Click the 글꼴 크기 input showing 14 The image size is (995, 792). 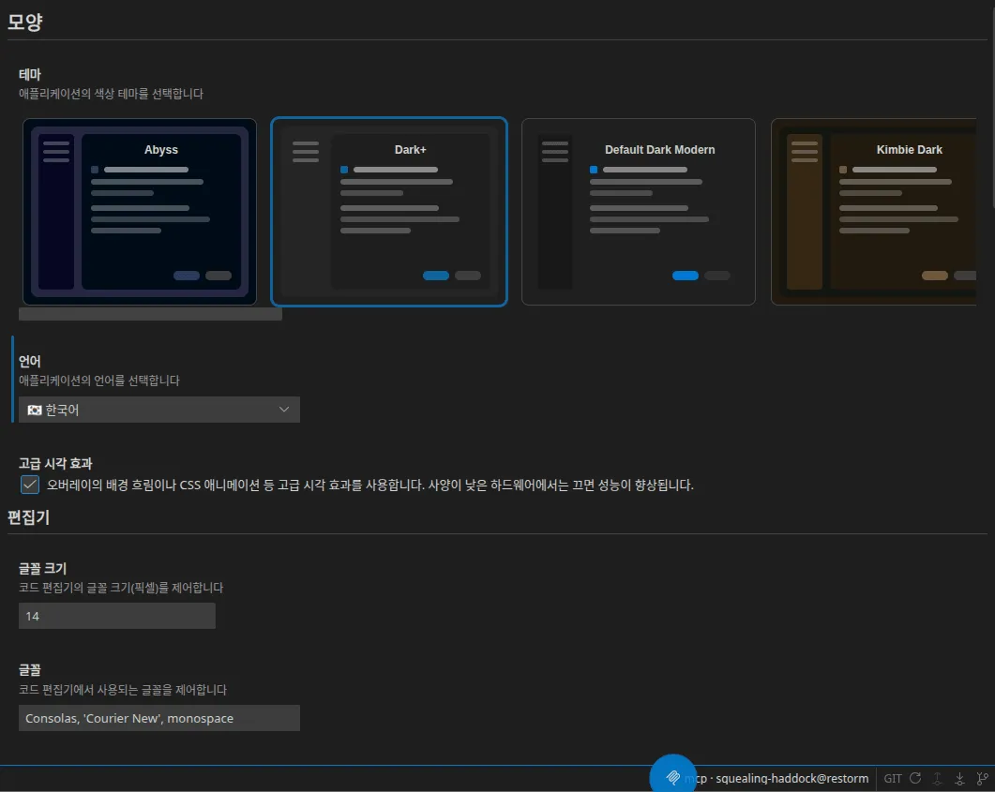pos(117,616)
